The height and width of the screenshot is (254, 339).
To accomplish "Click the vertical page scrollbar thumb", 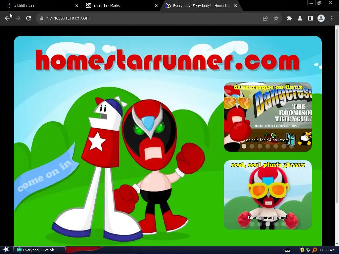I will (337, 117).
